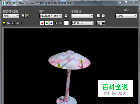Open the viewport dropdown (四元菜单 4)

point(51,16)
